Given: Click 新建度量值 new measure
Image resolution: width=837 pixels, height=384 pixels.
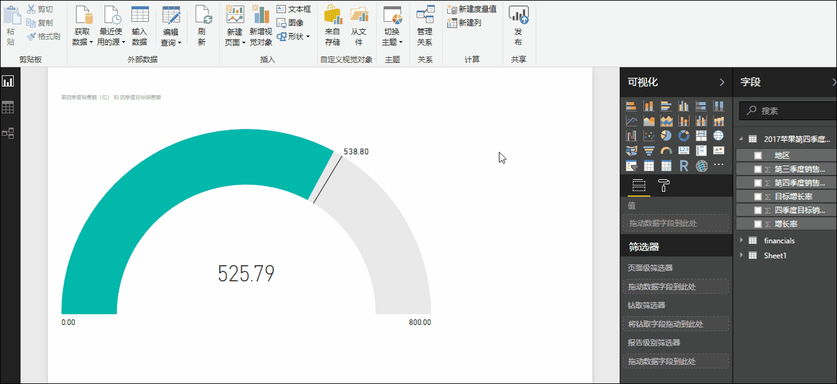Looking at the screenshot, I should pyautogui.click(x=472, y=9).
